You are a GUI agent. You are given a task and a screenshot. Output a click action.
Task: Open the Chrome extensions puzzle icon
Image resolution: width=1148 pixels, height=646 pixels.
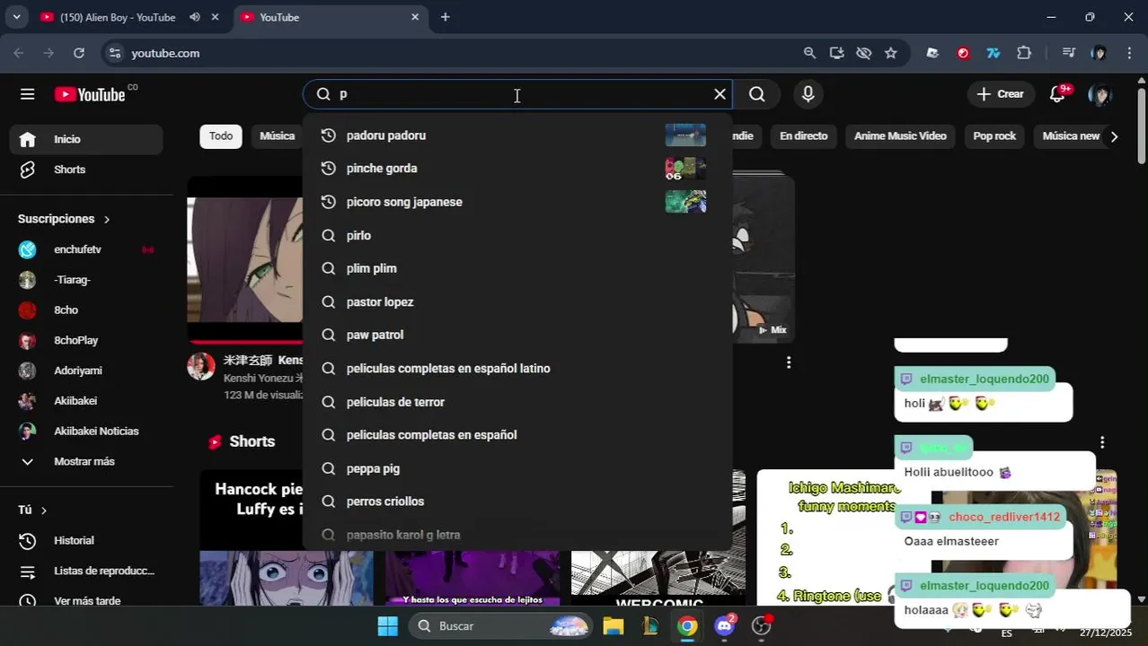1024,53
